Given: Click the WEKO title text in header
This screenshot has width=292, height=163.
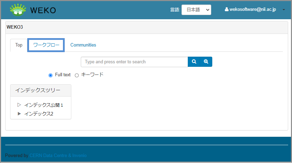Looking at the screenshot, I should 43,10.
